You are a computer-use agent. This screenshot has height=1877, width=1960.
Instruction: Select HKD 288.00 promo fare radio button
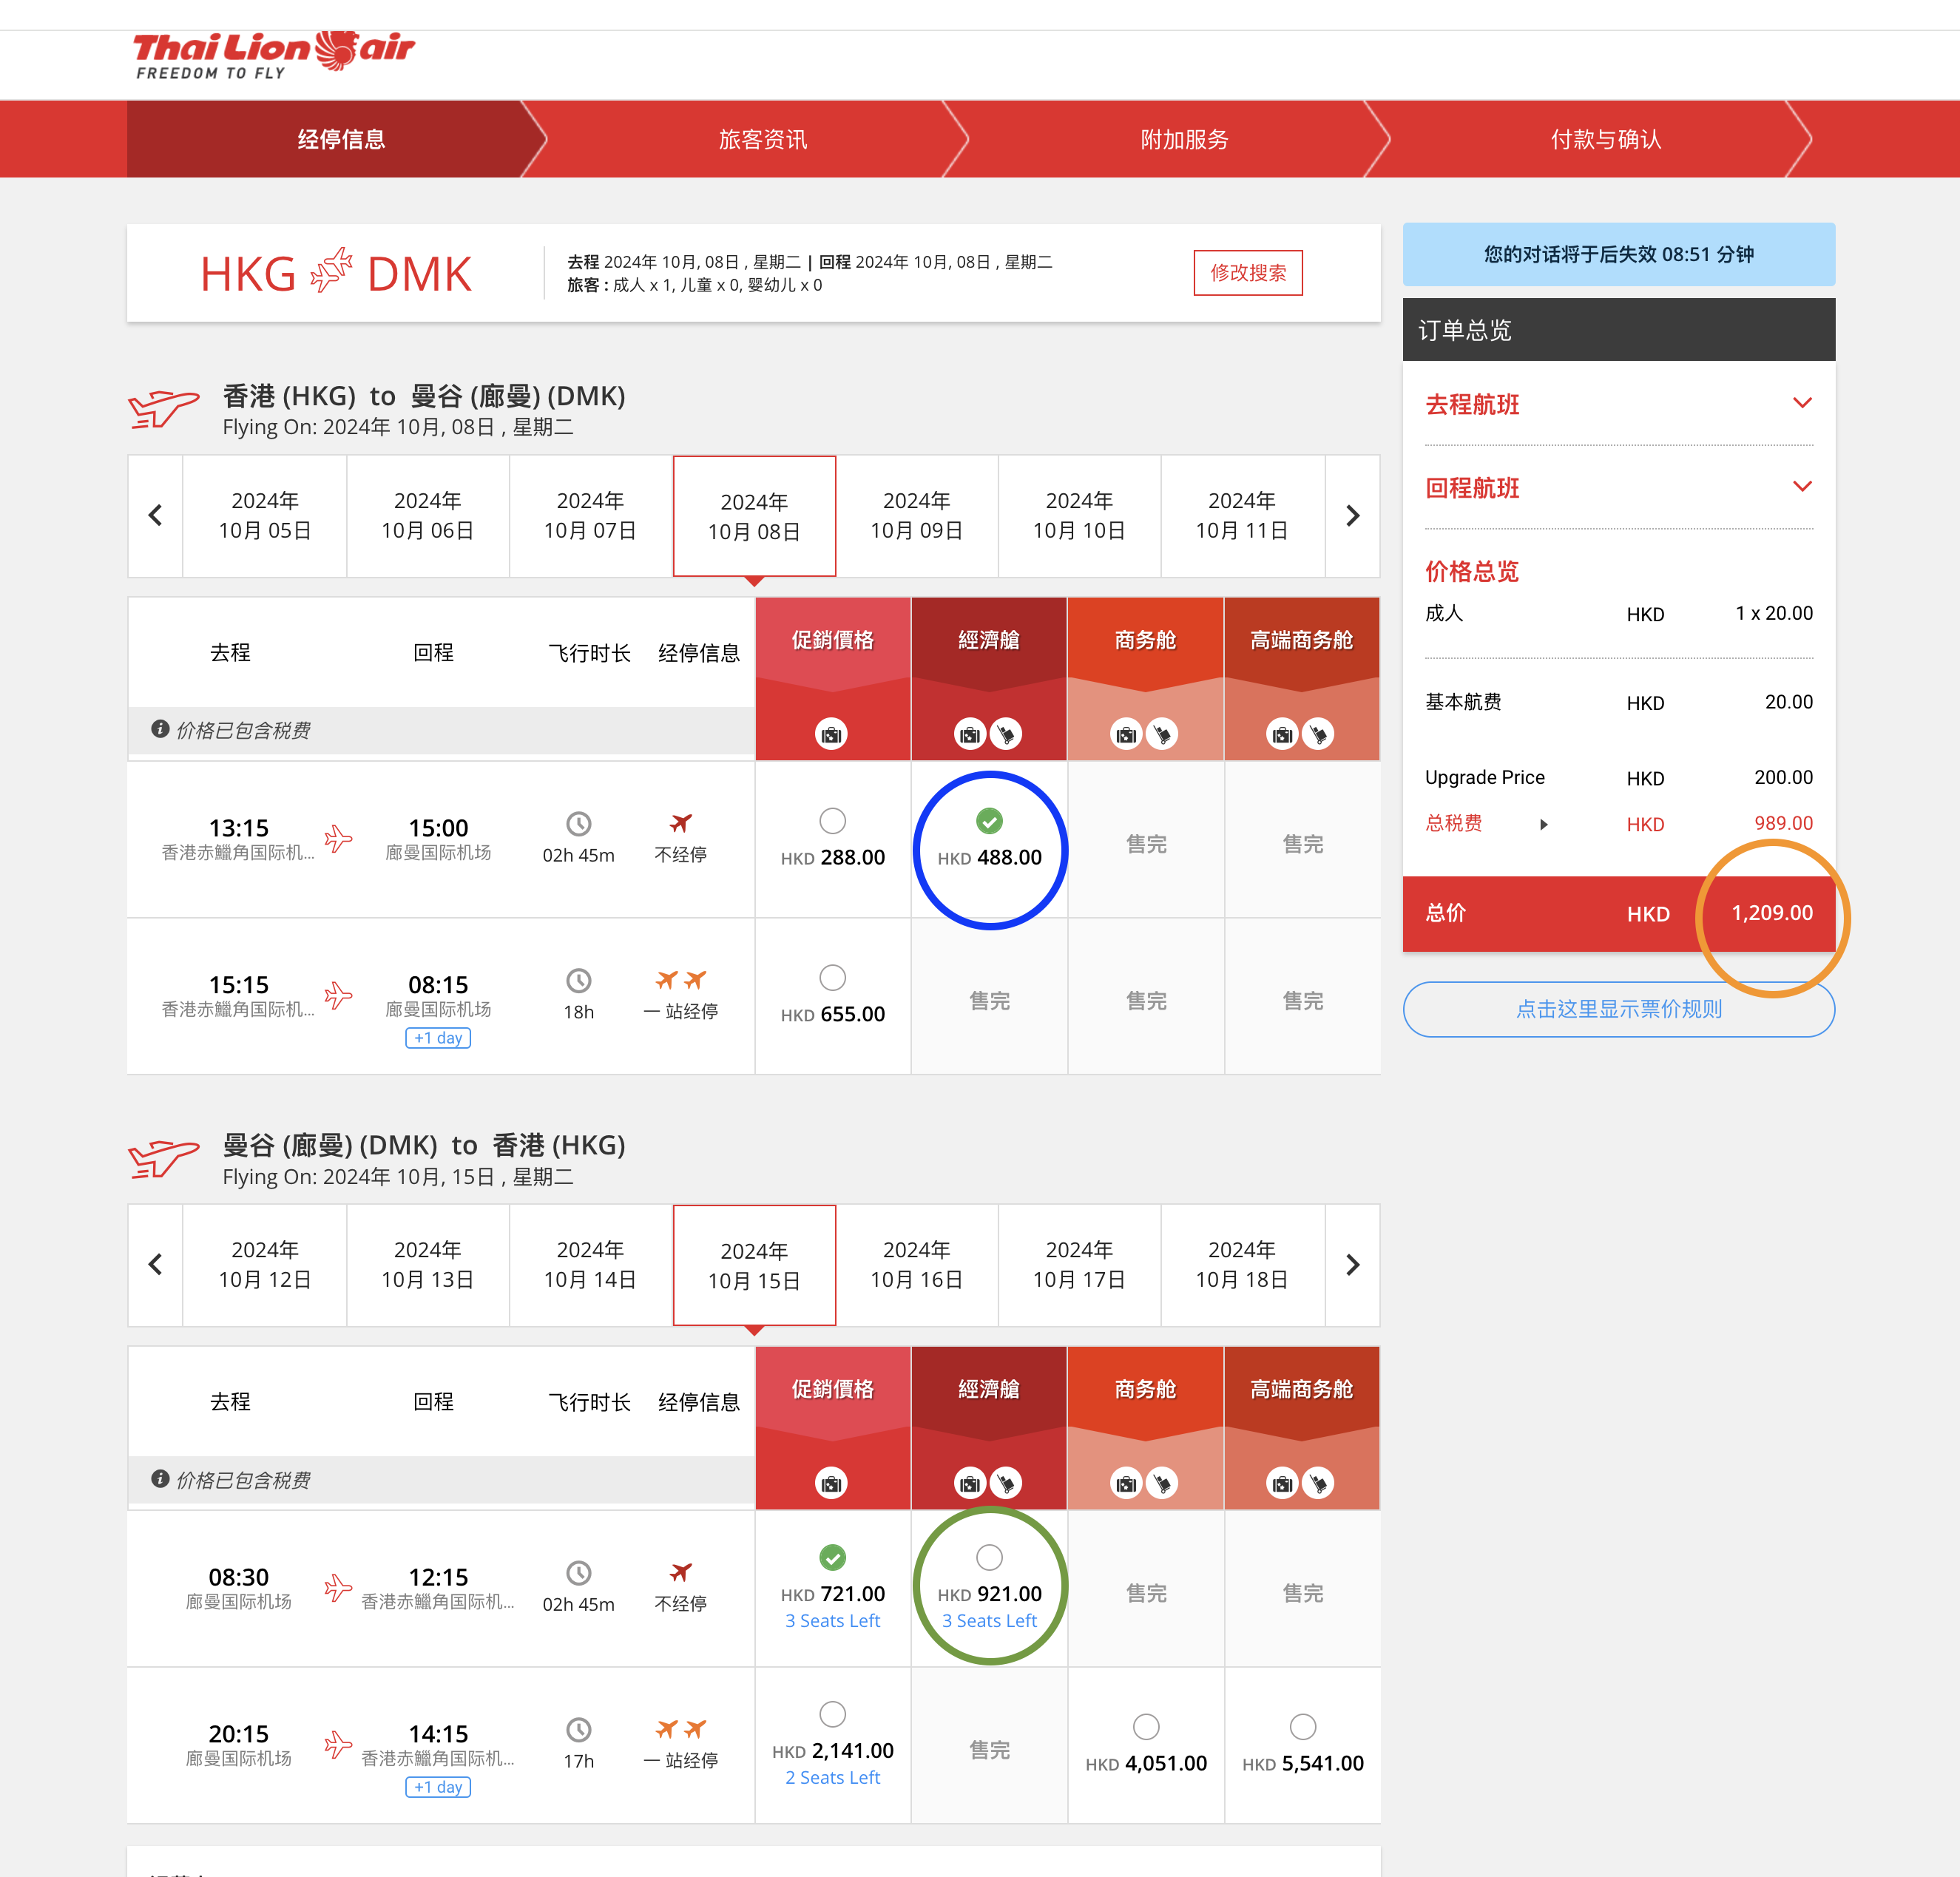(x=832, y=821)
